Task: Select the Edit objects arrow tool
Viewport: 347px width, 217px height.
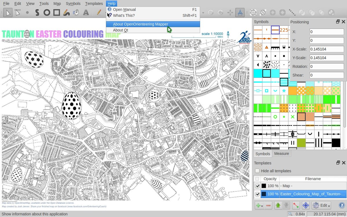Action: point(8,12)
